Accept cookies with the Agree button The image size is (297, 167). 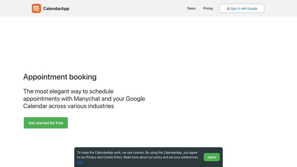click(212, 157)
